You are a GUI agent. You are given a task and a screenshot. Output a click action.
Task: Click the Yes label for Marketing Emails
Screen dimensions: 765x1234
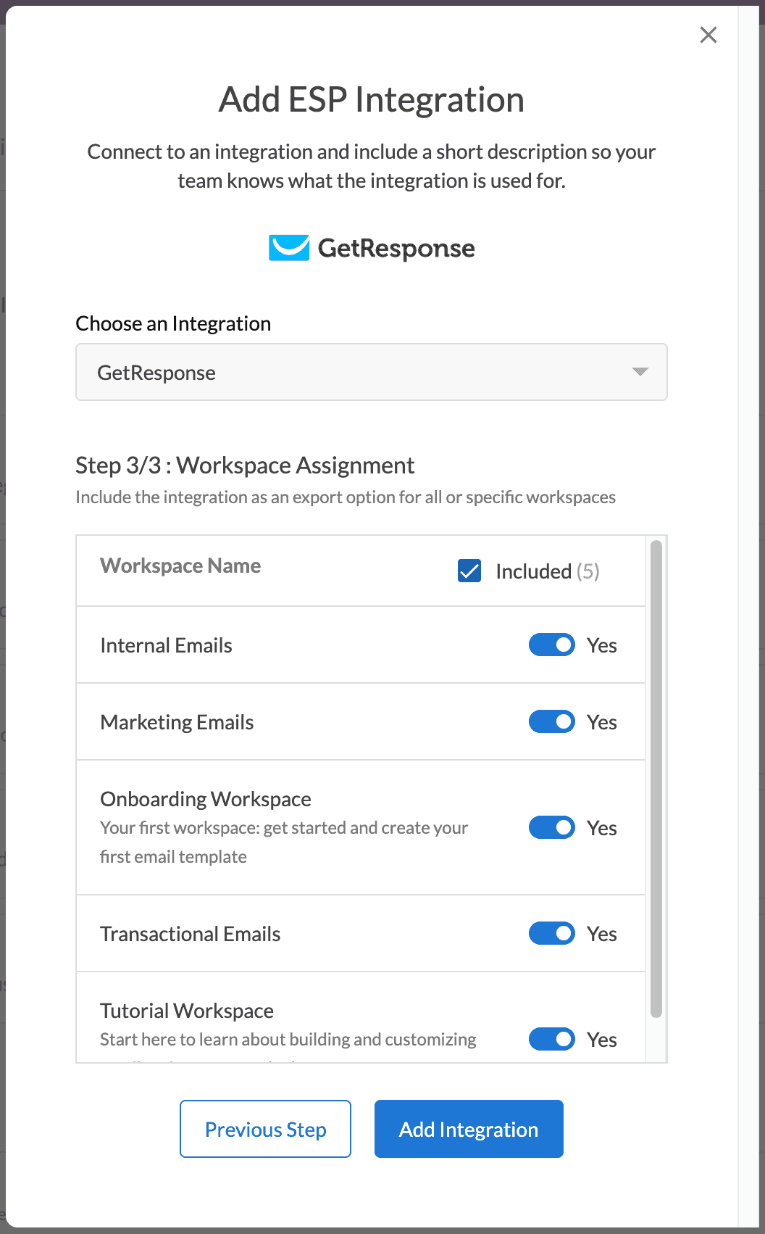[x=602, y=722]
